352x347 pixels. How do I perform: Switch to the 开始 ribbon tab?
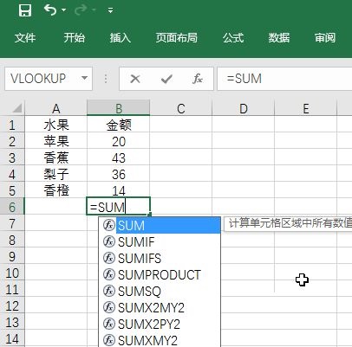tap(75, 38)
